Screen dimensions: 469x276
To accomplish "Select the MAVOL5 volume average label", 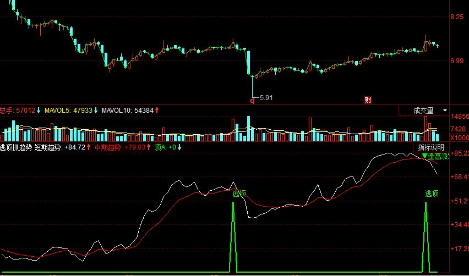I will click(x=56, y=111).
